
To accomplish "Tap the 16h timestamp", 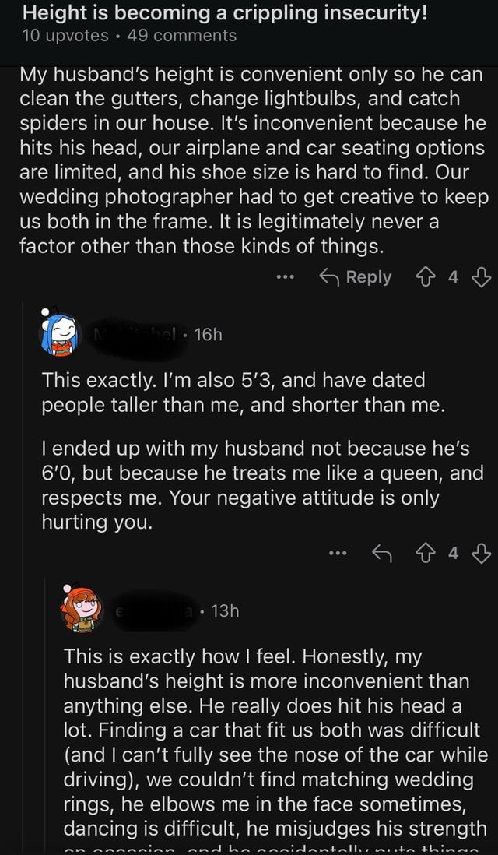I will 209,334.
